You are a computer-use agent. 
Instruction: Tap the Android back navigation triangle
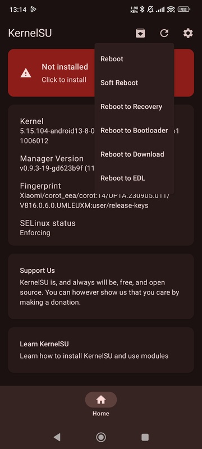pyautogui.click(x=57, y=437)
